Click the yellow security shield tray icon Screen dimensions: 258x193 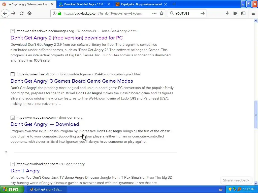pos(230,189)
